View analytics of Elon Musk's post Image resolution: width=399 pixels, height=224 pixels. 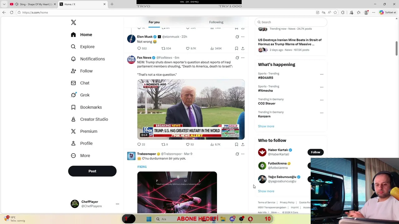216,49
